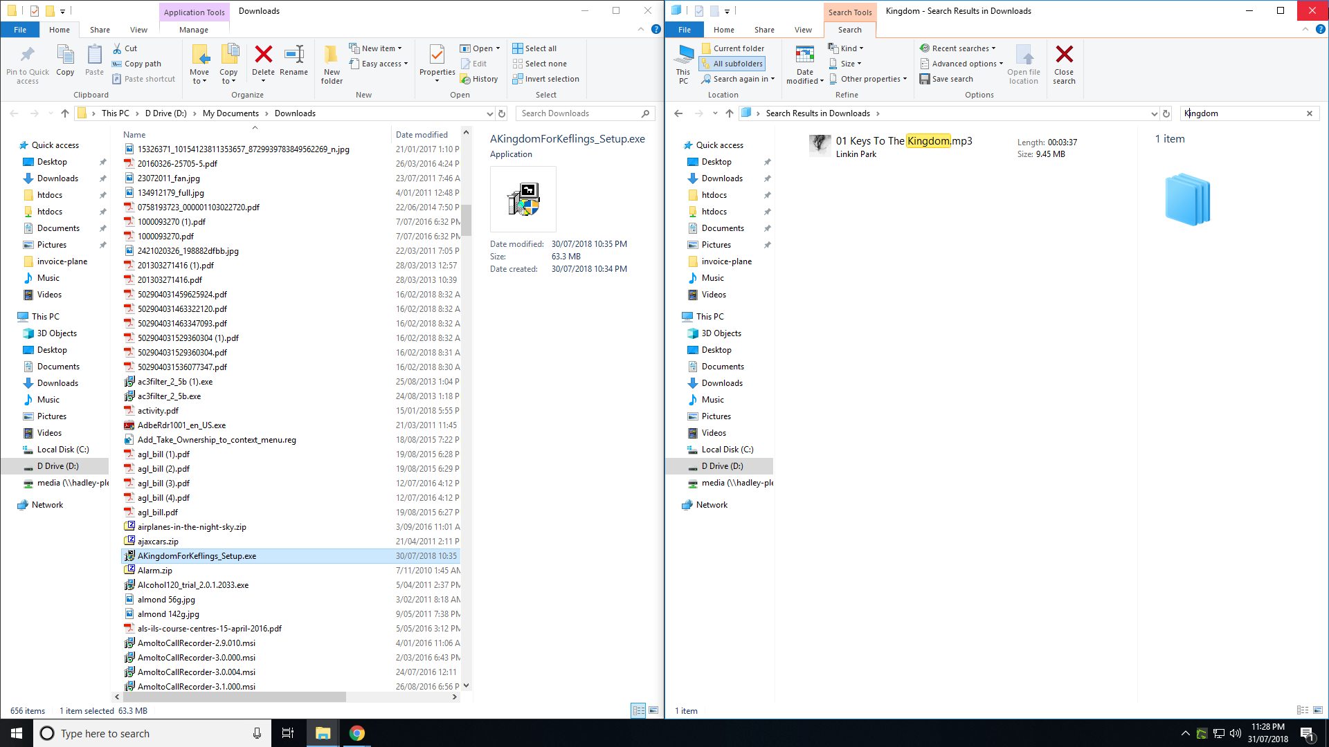This screenshot has width=1329, height=747.
Task: Click Up arrow in Kingdom search window
Action: pyautogui.click(x=729, y=113)
